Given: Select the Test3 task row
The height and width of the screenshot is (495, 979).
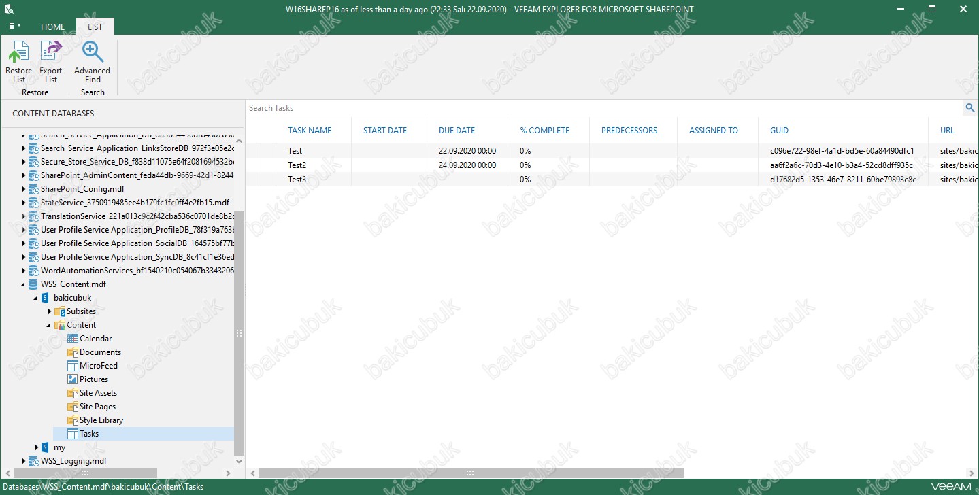Looking at the screenshot, I should (612, 180).
